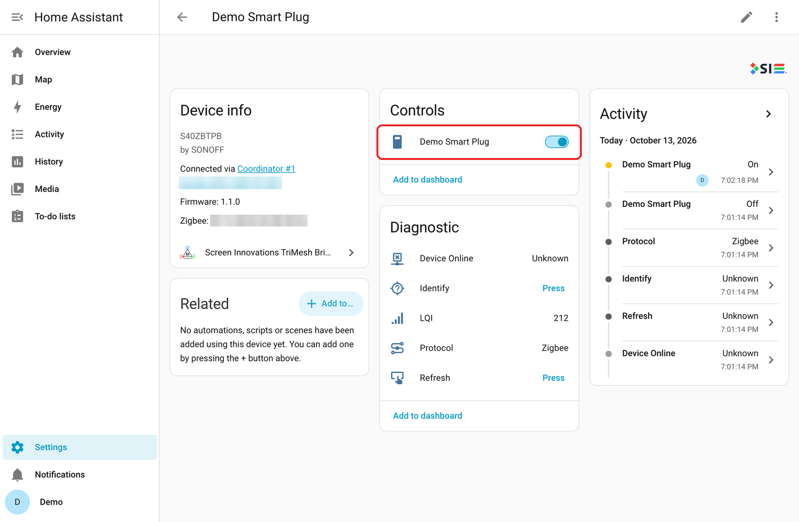Click the Protocol diagnostic icon
Image resolution: width=799 pixels, height=522 pixels.
[x=398, y=348]
